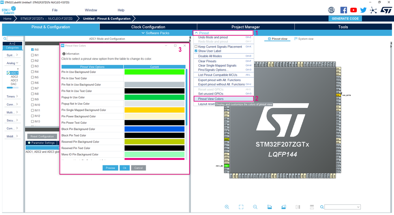
Task: Click the ST logo in header
Action: coord(386,10)
